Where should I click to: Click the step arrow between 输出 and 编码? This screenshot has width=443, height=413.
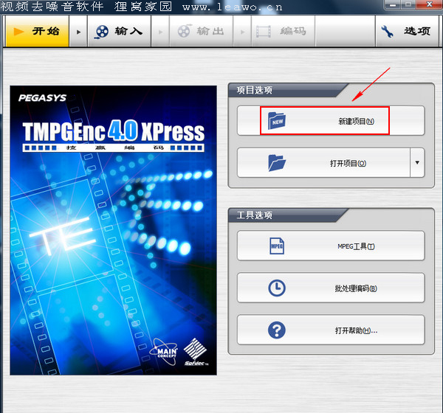point(242,32)
